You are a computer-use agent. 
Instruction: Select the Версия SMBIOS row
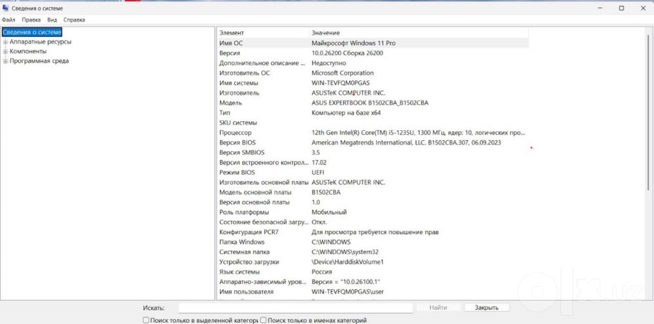tap(373, 152)
